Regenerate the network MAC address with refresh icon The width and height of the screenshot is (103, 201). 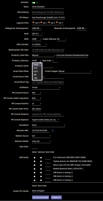[53, 131]
